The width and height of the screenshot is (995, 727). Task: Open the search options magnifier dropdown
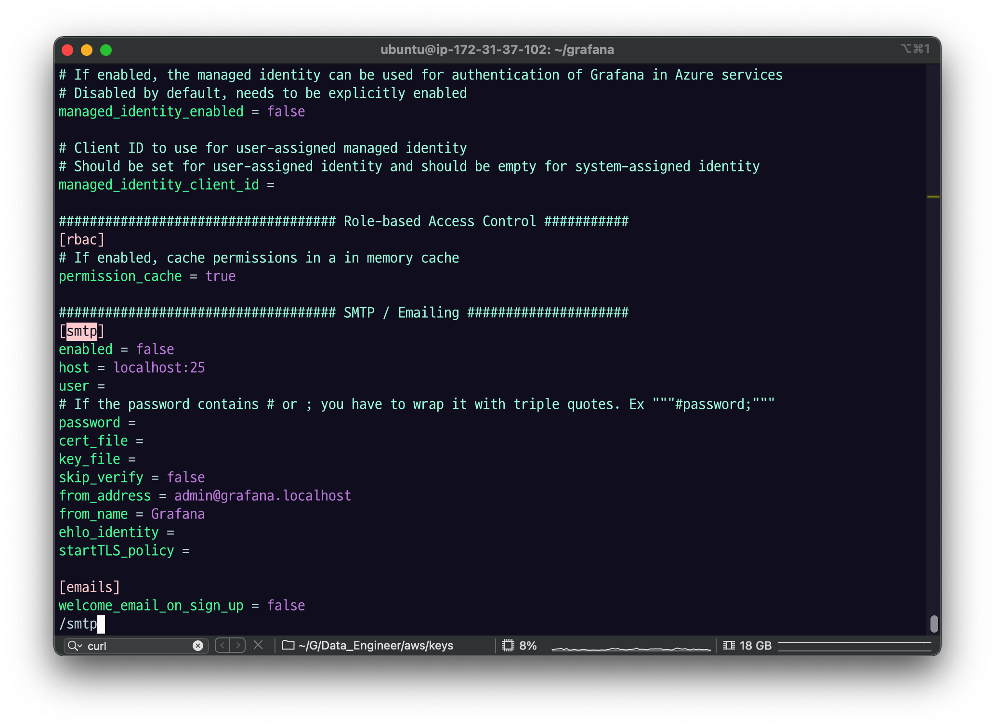click(75, 646)
